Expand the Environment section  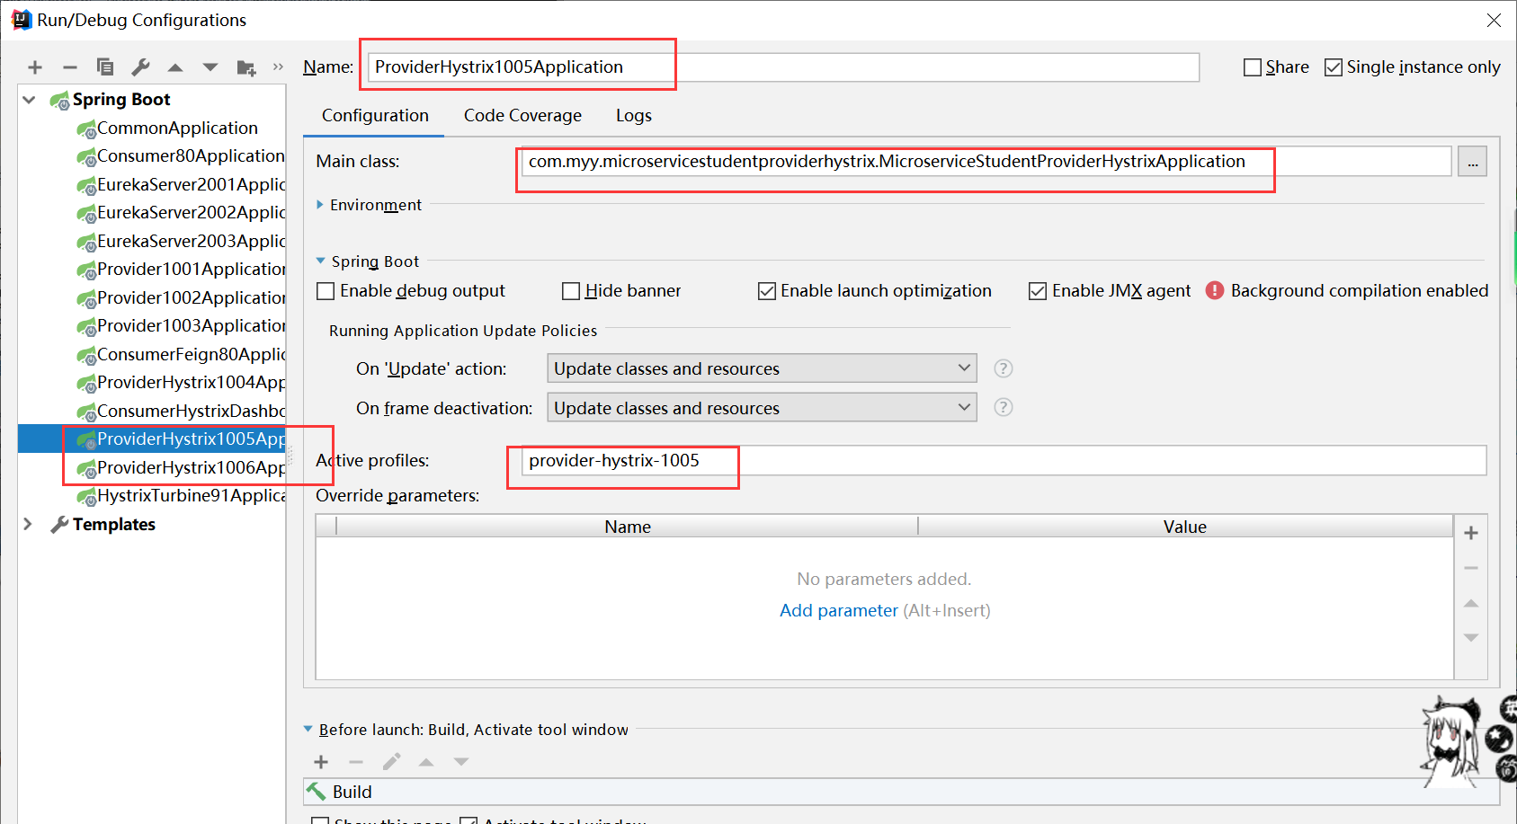pyautogui.click(x=320, y=205)
